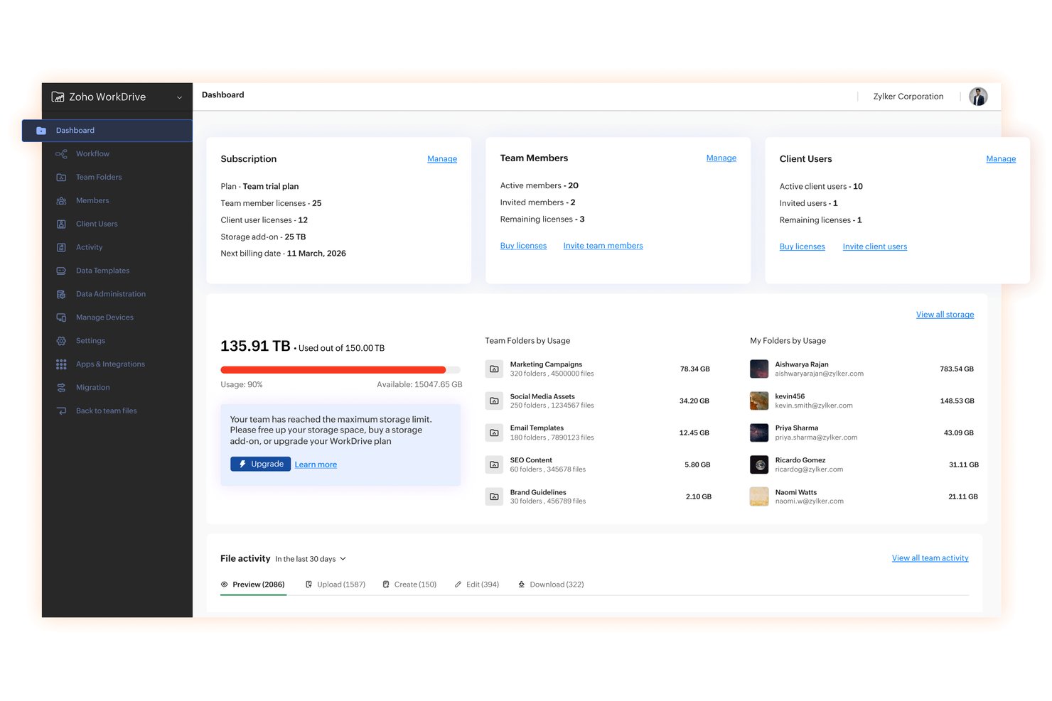The height and width of the screenshot is (701, 1052).
Task: Open the 'In the last 30 days' dropdown
Action: click(x=311, y=559)
